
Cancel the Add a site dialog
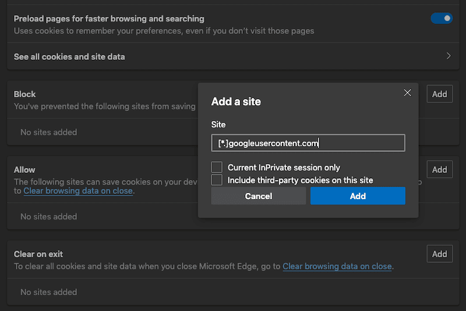[259, 196]
